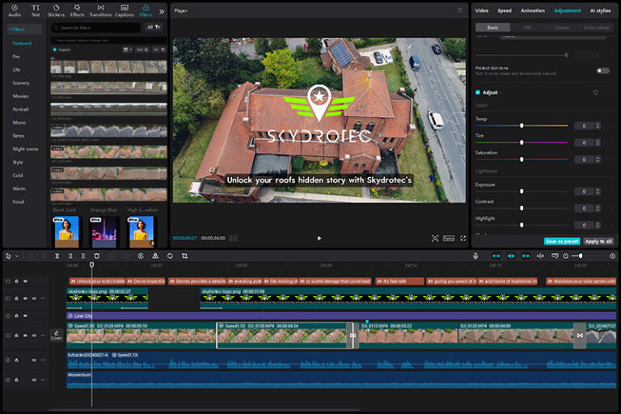
Task: Open the media Sort dropdown
Action: point(142,49)
